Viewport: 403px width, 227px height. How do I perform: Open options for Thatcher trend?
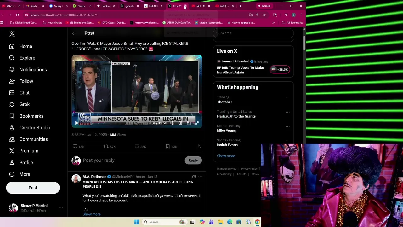click(288, 98)
